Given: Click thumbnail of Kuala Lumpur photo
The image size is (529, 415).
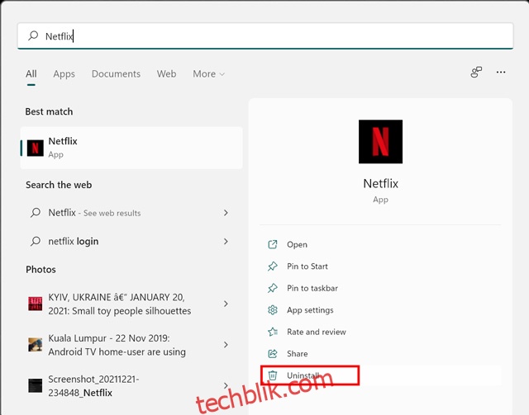Looking at the screenshot, I should (x=35, y=345).
